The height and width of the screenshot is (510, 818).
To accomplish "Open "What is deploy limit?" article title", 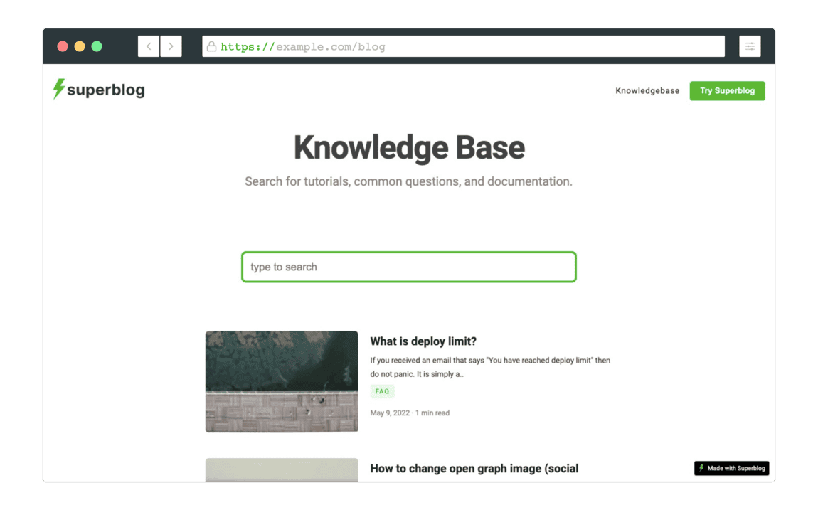I will (423, 341).
